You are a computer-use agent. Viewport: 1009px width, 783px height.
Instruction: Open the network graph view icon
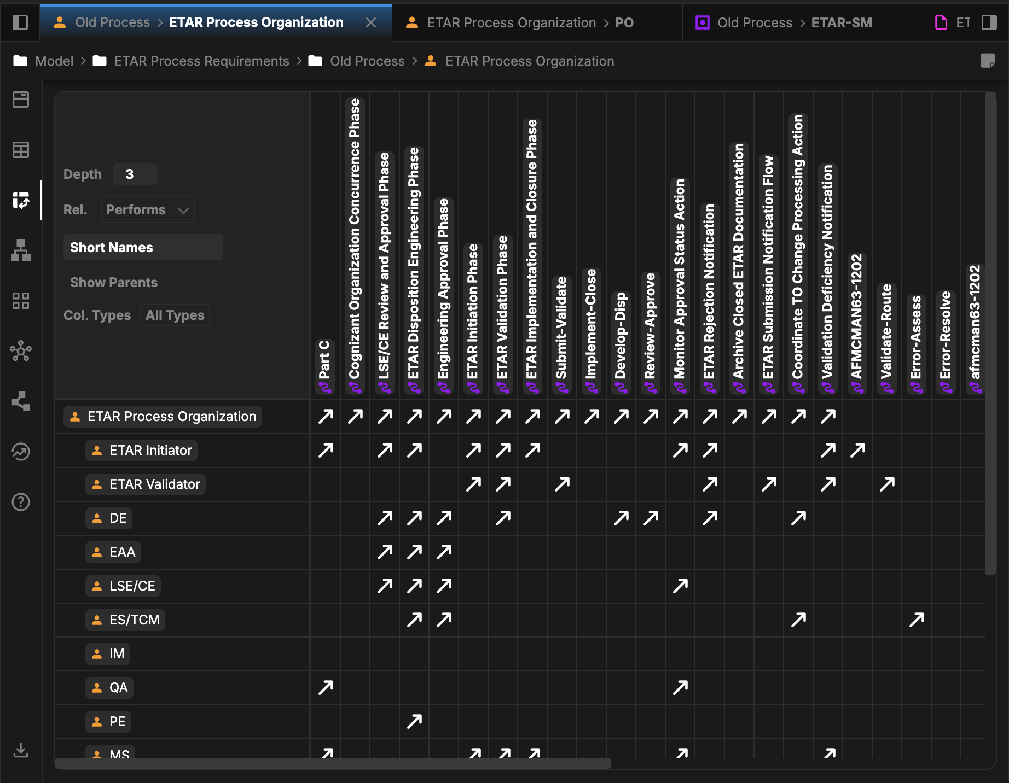tap(21, 351)
